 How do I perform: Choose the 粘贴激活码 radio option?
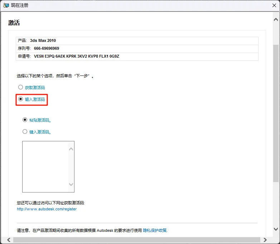(x=25, y=120)
